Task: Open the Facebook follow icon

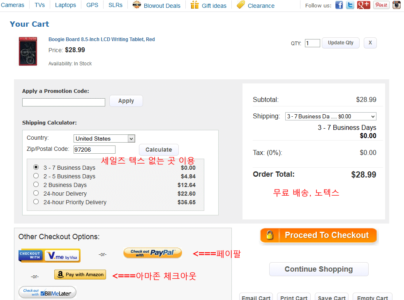Action: tap(339, 5)
